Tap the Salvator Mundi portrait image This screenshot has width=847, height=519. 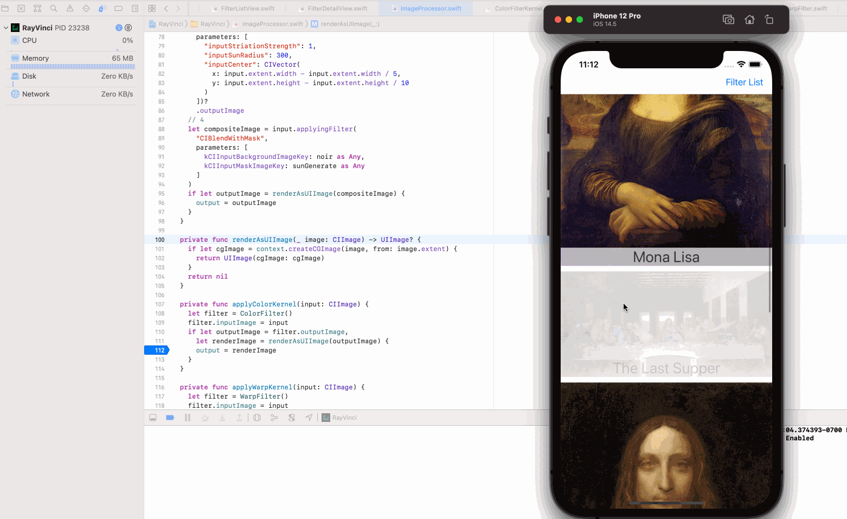pyautogui.click(x=666, y=446)
